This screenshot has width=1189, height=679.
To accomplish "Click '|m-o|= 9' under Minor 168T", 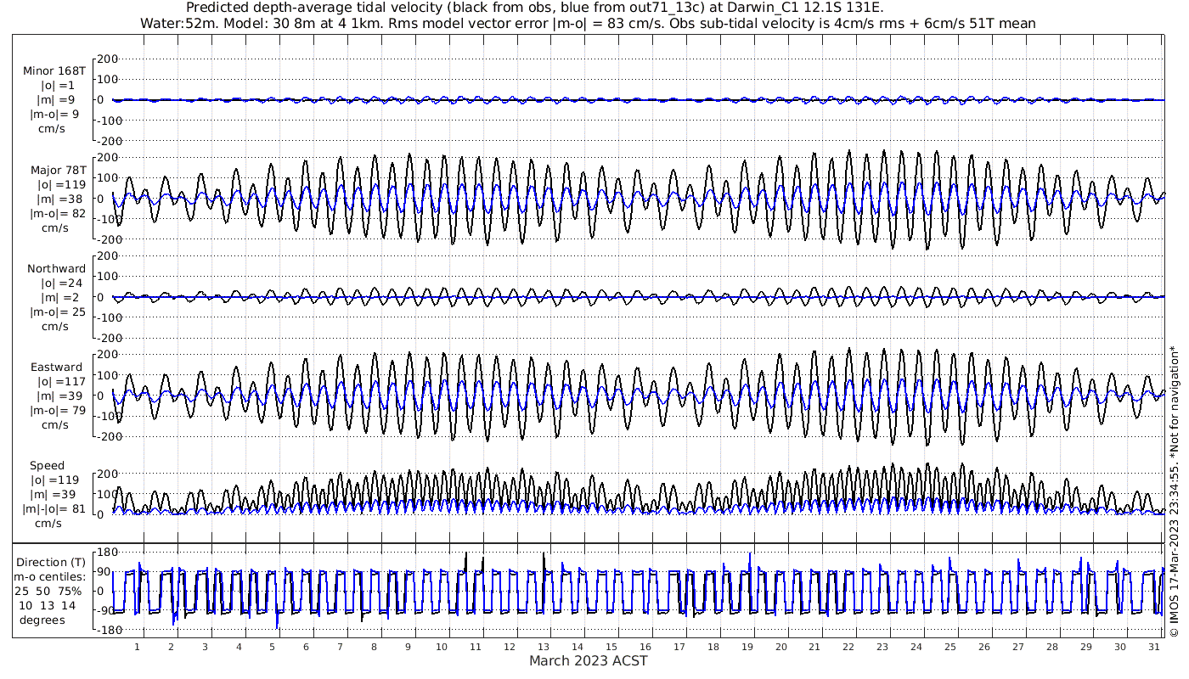I will [x=55, y=114].
